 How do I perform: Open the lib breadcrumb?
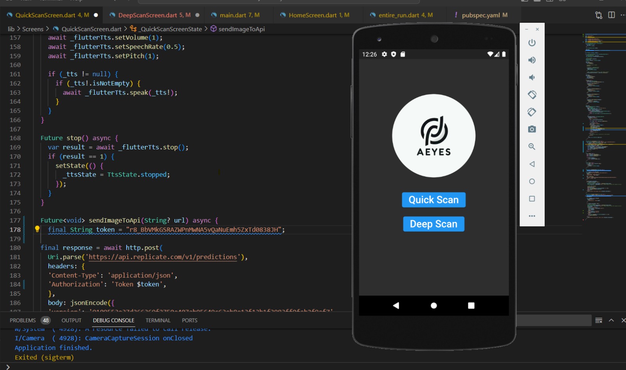(11, 29)
